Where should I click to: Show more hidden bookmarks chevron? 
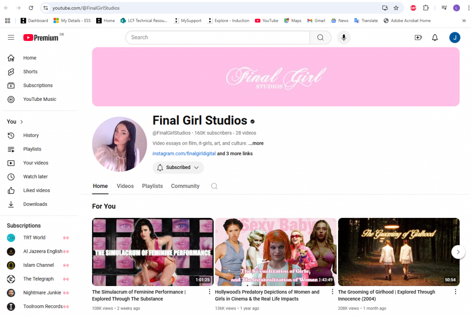tap(464, 21)
